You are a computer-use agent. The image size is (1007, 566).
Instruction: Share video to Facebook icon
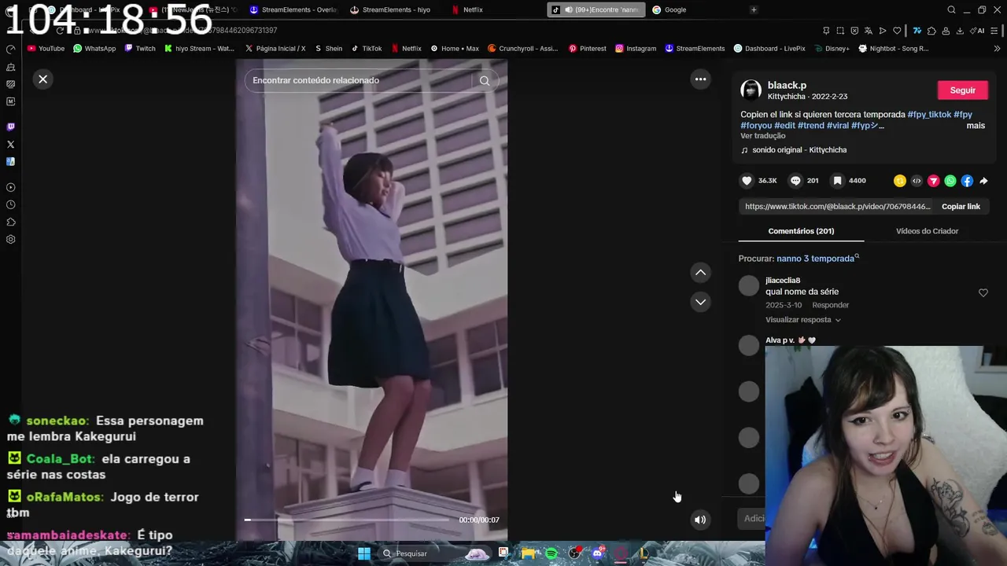tap(967, 181)
